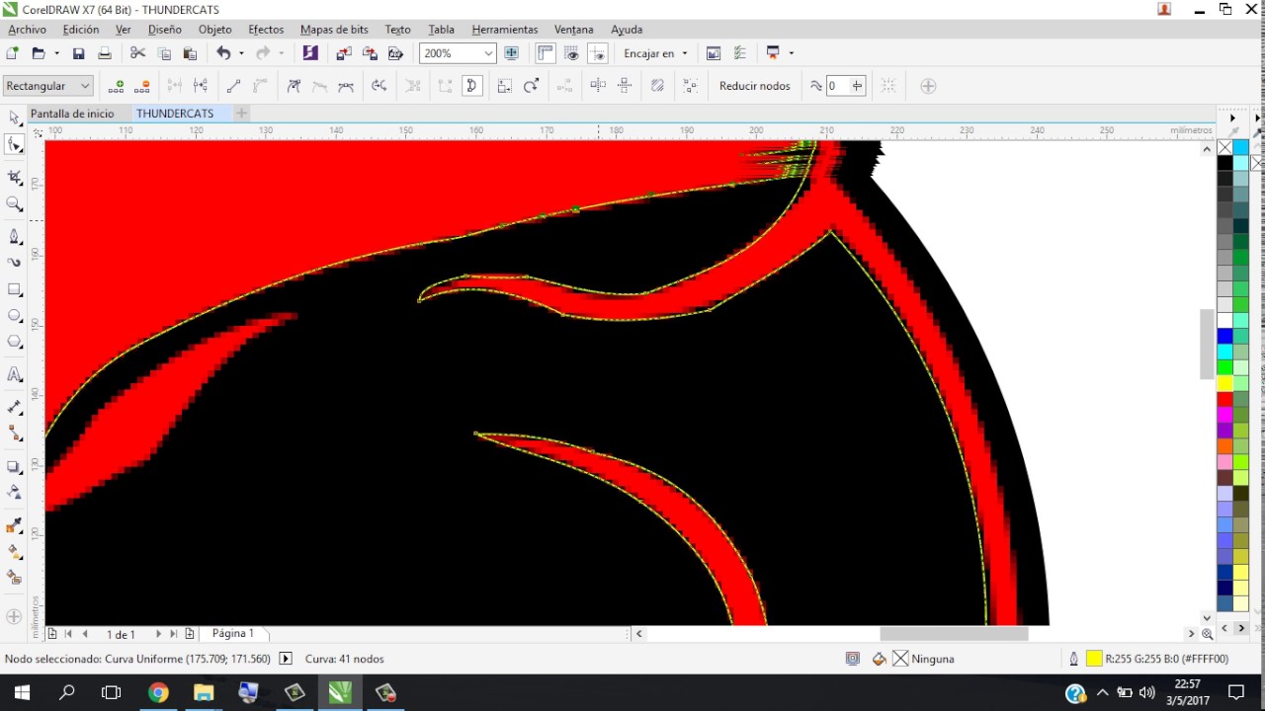Click the yellow color swatch in palette
Image resolution: width=1265 pixels, height=711 pixels.
1224,383
